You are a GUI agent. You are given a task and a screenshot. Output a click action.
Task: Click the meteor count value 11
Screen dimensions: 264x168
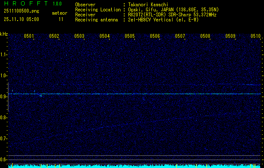pyautogui.click(x=61, y=19)
